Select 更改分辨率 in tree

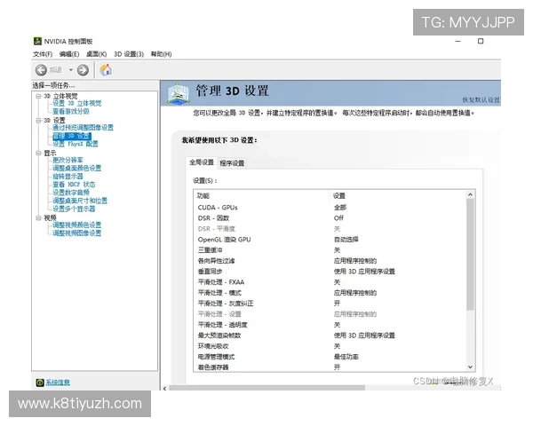(x=68, y=160)
